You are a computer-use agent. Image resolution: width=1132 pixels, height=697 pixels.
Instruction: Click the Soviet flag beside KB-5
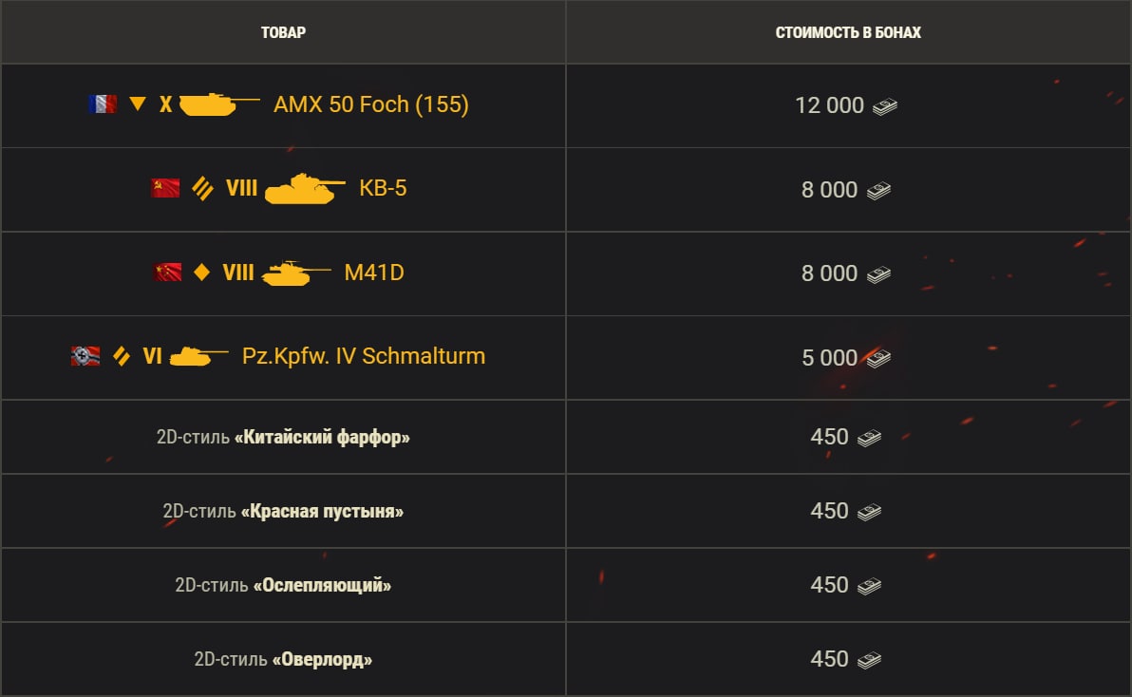165,188
